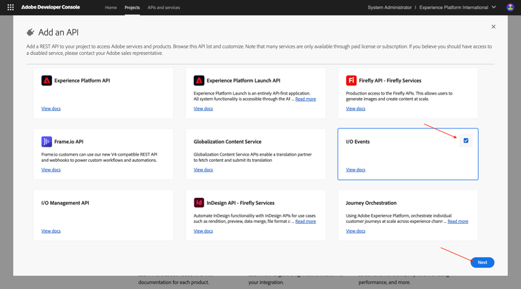Open View docs for Globalization Content Service
Screen dimensions: 521x289
(203, 170)
